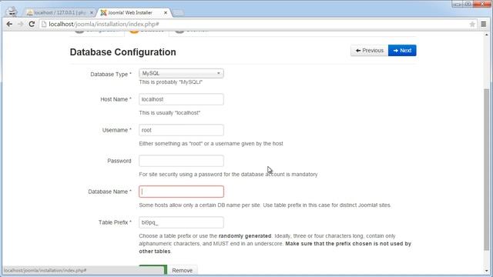Click the 'For site security' password hint
Viewport: 493px width, 277px height.
click(x=228, y=175)
